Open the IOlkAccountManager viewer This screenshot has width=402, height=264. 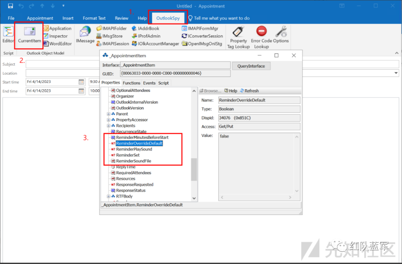pos(155,44)
